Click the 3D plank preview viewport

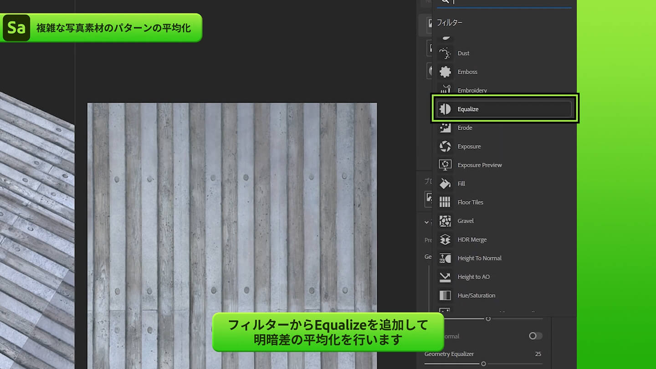click(37, 230)
